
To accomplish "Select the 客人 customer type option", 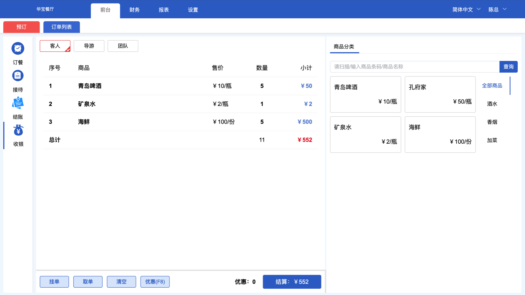I will click(55, 46).
